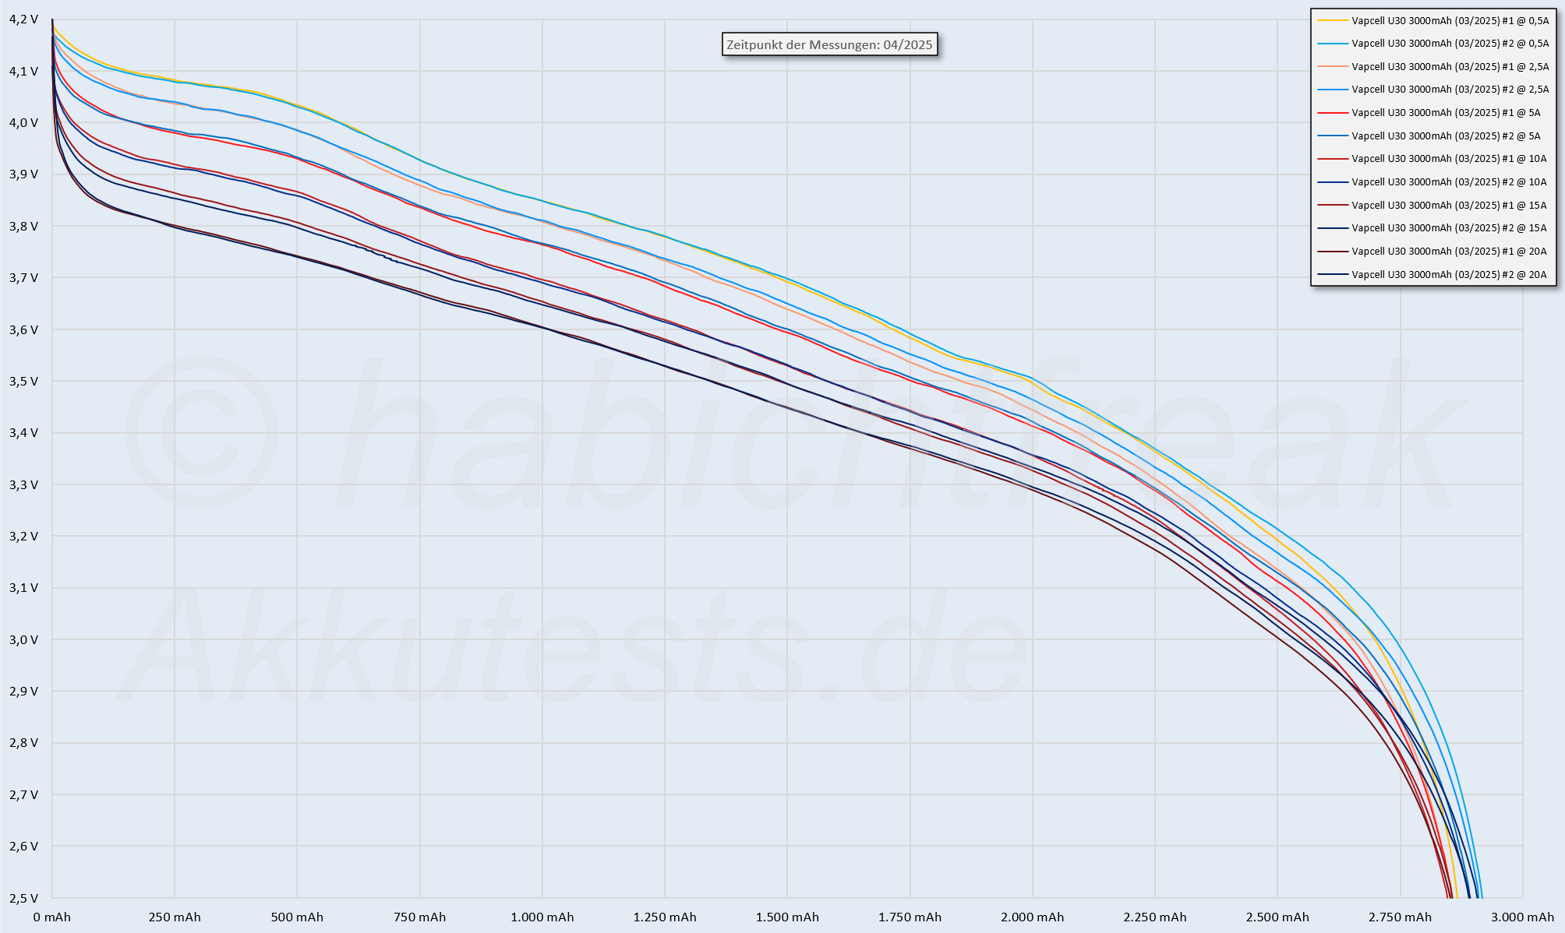This screenshot has height=933, width=1565.
Task: Click legend entry #1 @ 10A
Action: pyautogui.click(x=1448, y=159)
